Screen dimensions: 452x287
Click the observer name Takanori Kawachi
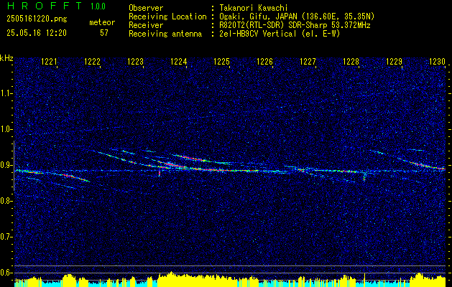tap(255, 8)
